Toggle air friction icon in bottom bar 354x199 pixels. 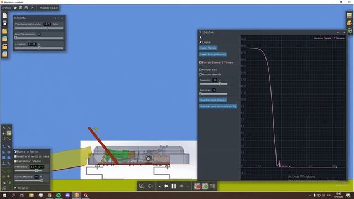click(x=205, y=186)
